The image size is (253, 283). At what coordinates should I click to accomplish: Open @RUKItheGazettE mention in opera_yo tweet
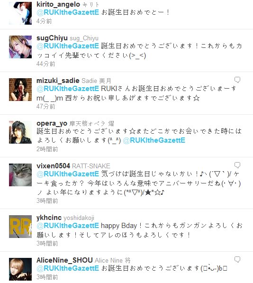pos(154,140)
